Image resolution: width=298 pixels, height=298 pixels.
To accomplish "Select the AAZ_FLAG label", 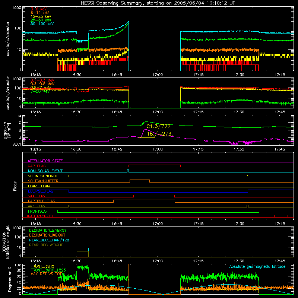I will [37, 206].
